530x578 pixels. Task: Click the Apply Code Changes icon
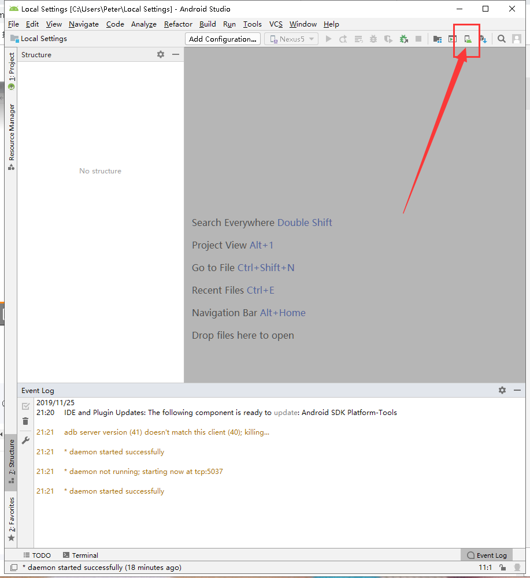358,39
